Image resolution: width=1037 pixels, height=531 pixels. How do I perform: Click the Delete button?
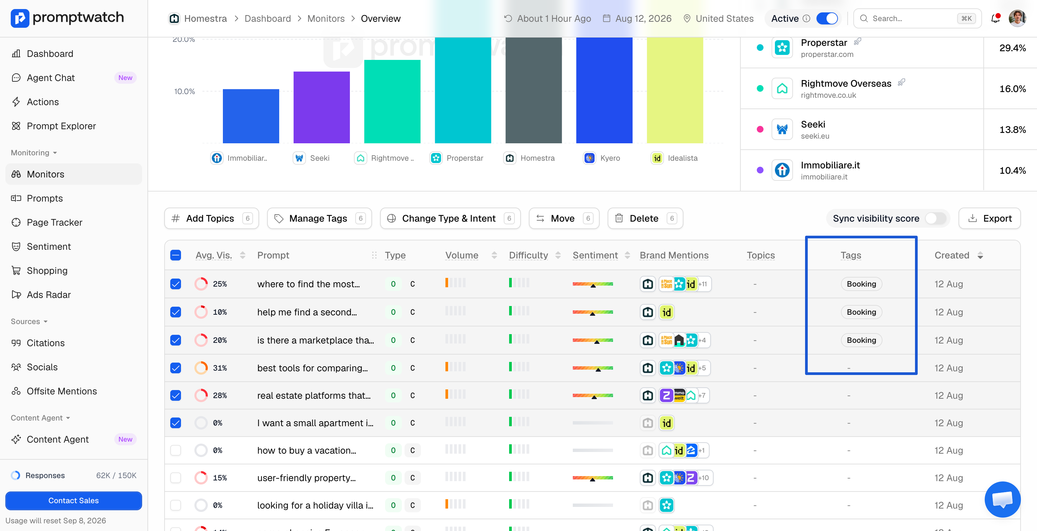(x=645, y=218)
